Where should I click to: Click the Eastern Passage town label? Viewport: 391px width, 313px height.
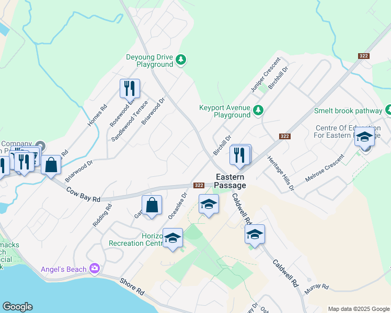230,181
